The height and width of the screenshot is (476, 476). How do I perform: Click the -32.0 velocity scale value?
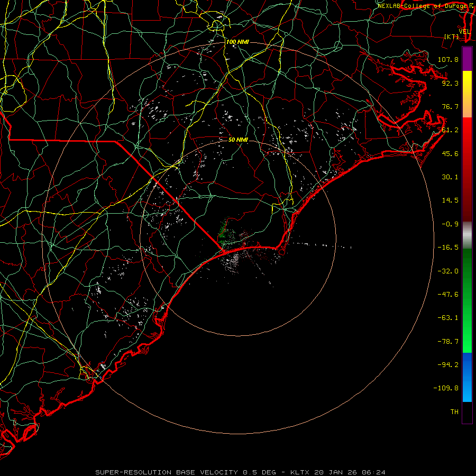tap(448, 271)
